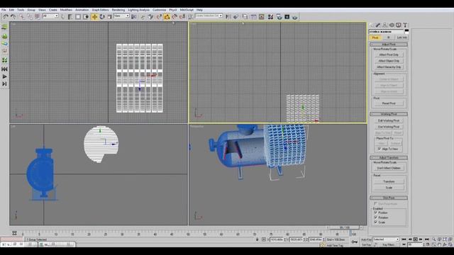Open the selection filter All dropdown
Screen dimensions: 454x255
click(x=50, y=16)
